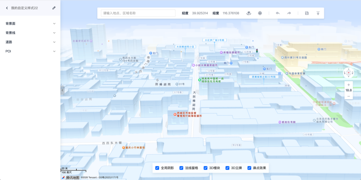Image resolution: width=361 pixels, height=180 pixels.
Task: Click the 57号楼 building label
Action: coord(178,92)
